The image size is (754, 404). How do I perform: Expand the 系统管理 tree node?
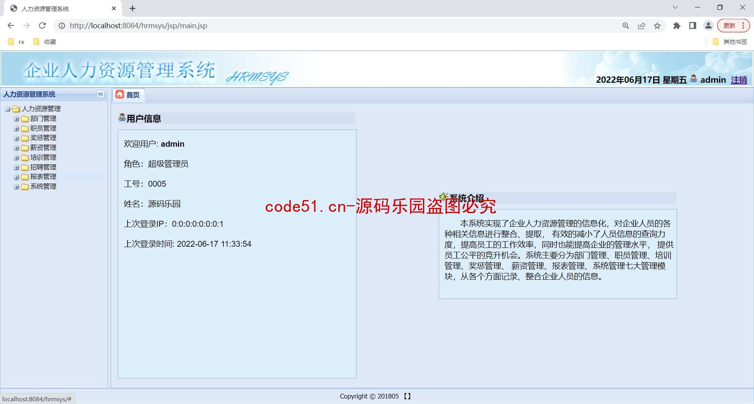pos(16,187)
